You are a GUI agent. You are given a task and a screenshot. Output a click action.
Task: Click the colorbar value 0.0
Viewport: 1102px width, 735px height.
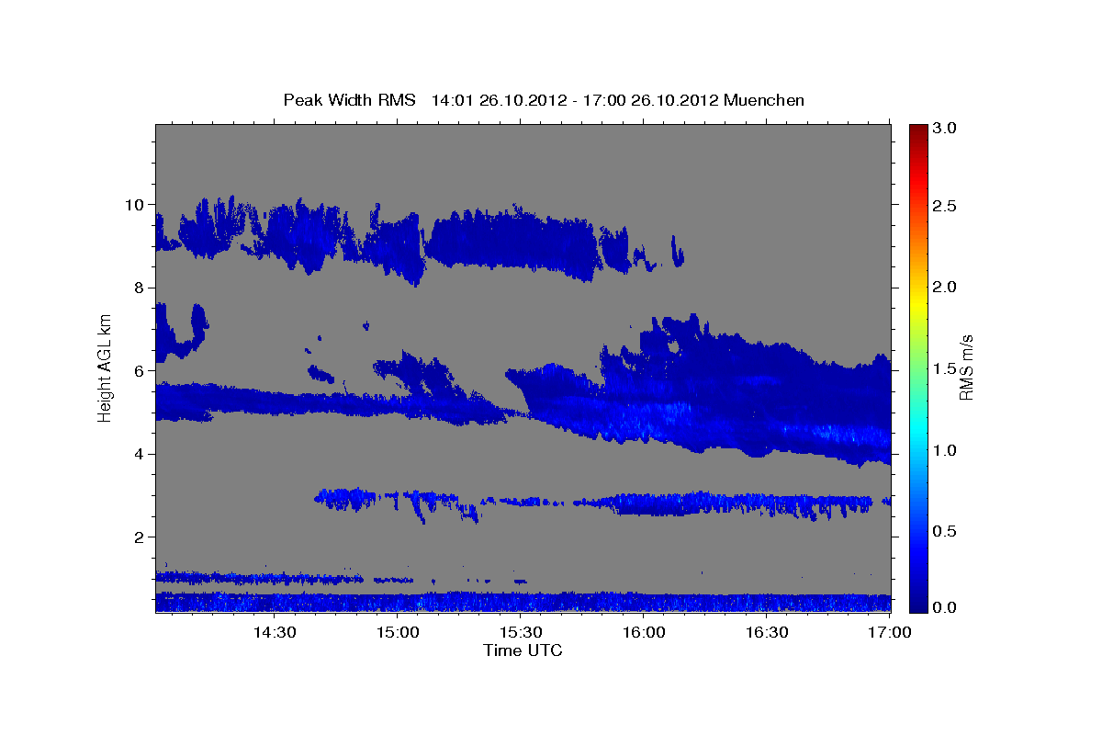tap(945, 606)
